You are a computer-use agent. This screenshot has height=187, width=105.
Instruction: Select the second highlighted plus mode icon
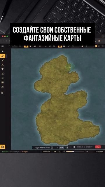tap(60, 46)
